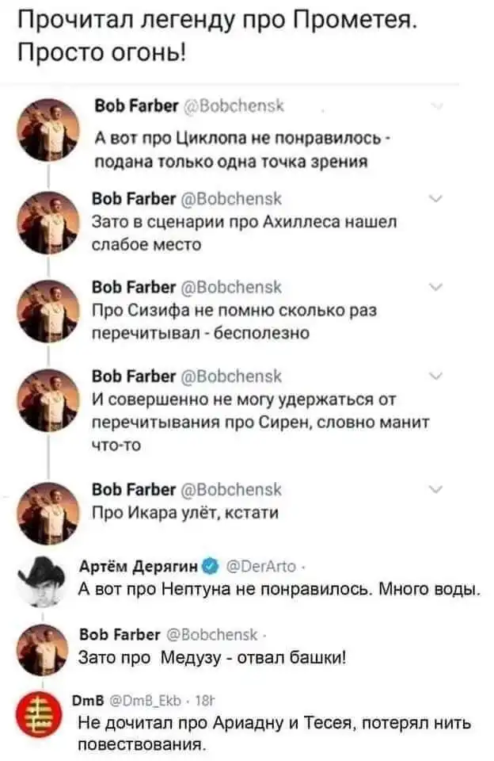Click the avatar beside the Икара tweet
Screen dimensions: 494x761
tap(49, 501)
